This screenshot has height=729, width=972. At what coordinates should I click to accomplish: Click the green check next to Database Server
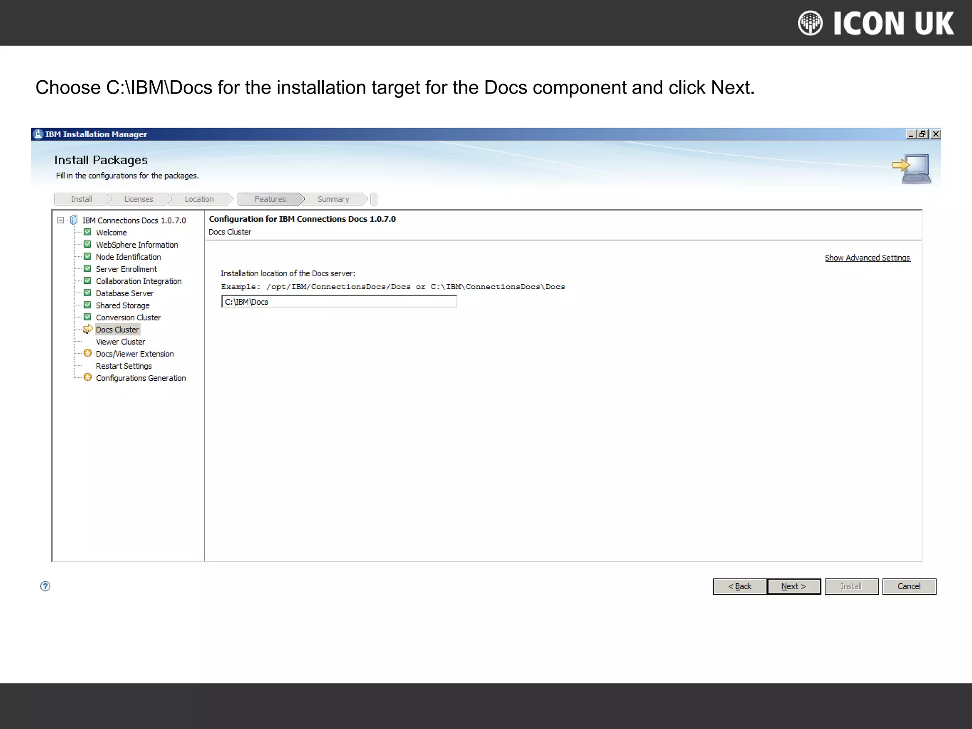point(87,293)
